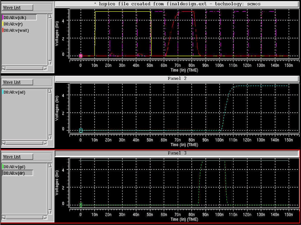Click left arrow of Panel 2 horizontal scrollbar

pyautogui.click(x=4, y=143)
